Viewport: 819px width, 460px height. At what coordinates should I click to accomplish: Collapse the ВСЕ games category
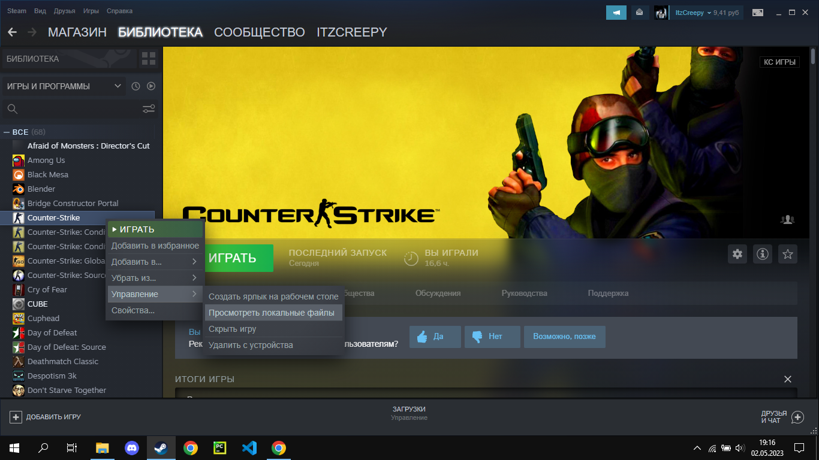(x=7, y=132)
